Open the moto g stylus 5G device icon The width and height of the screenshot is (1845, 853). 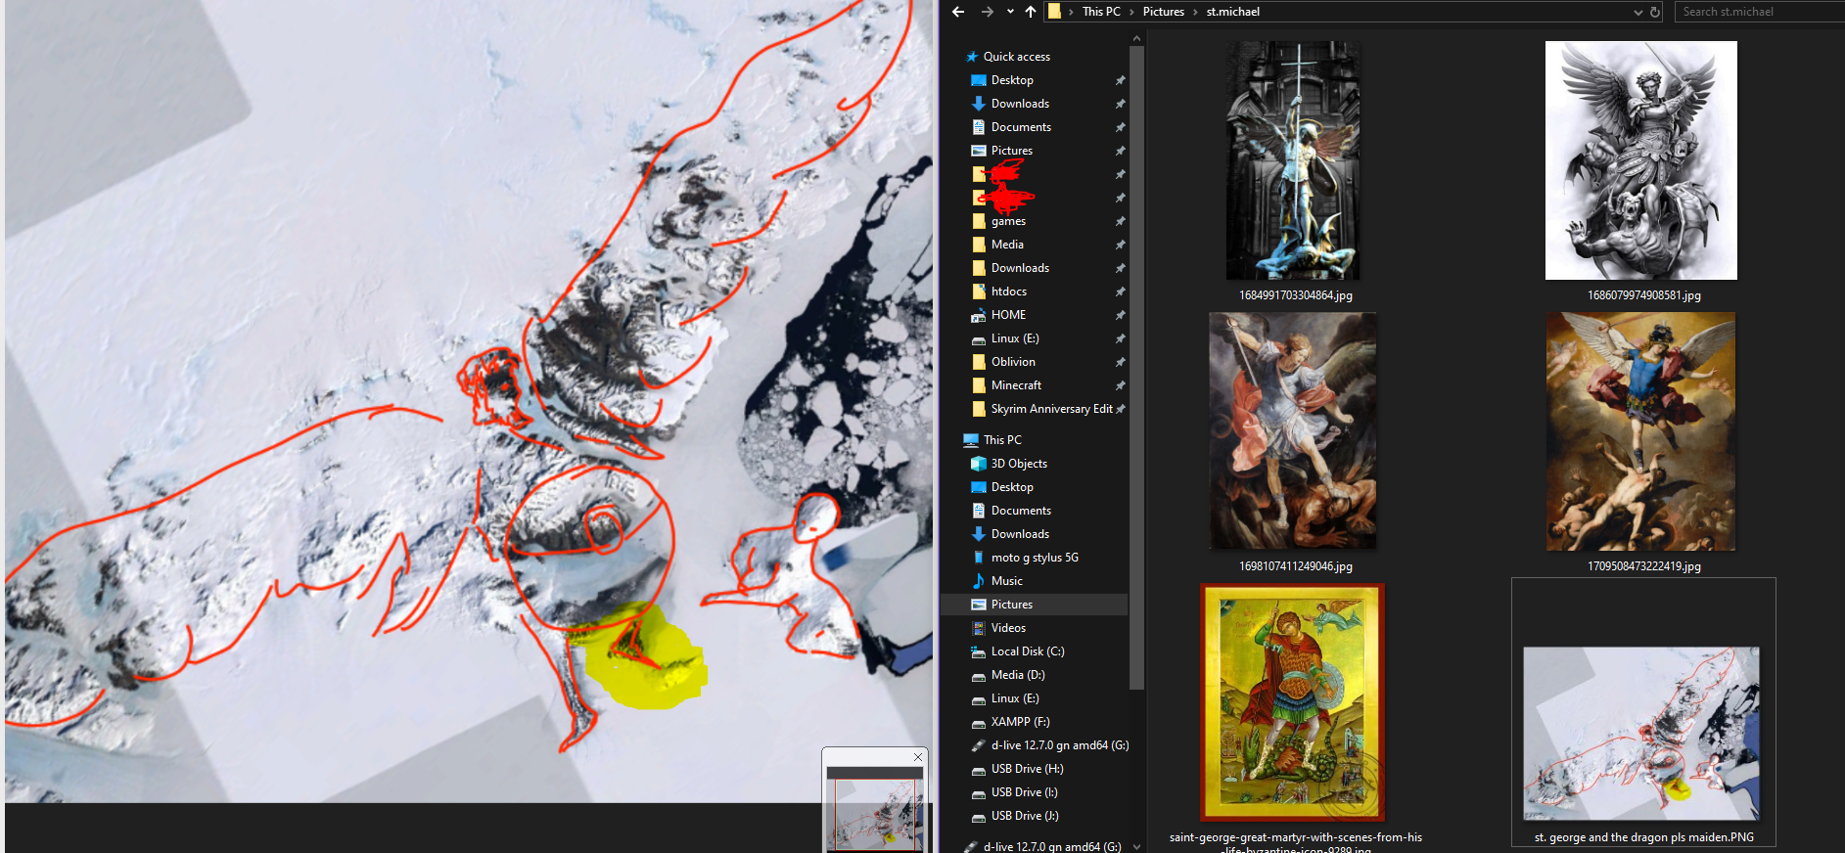(979, 558)
